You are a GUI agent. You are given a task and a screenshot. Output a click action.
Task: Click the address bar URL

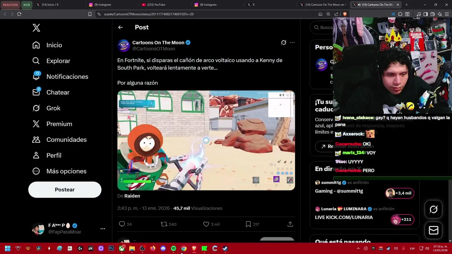tap(149, 14)
